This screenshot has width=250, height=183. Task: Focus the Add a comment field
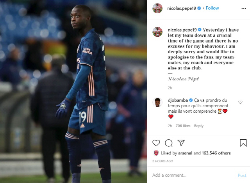pos(193,175)
